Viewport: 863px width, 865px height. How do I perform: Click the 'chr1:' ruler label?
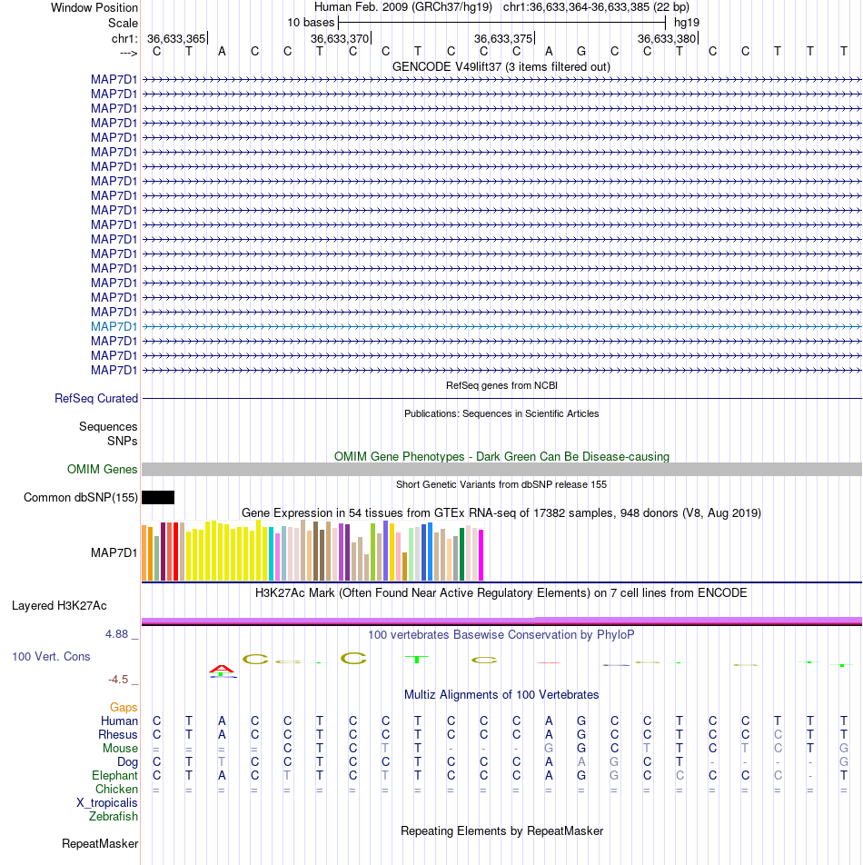[x=124, y=38]
